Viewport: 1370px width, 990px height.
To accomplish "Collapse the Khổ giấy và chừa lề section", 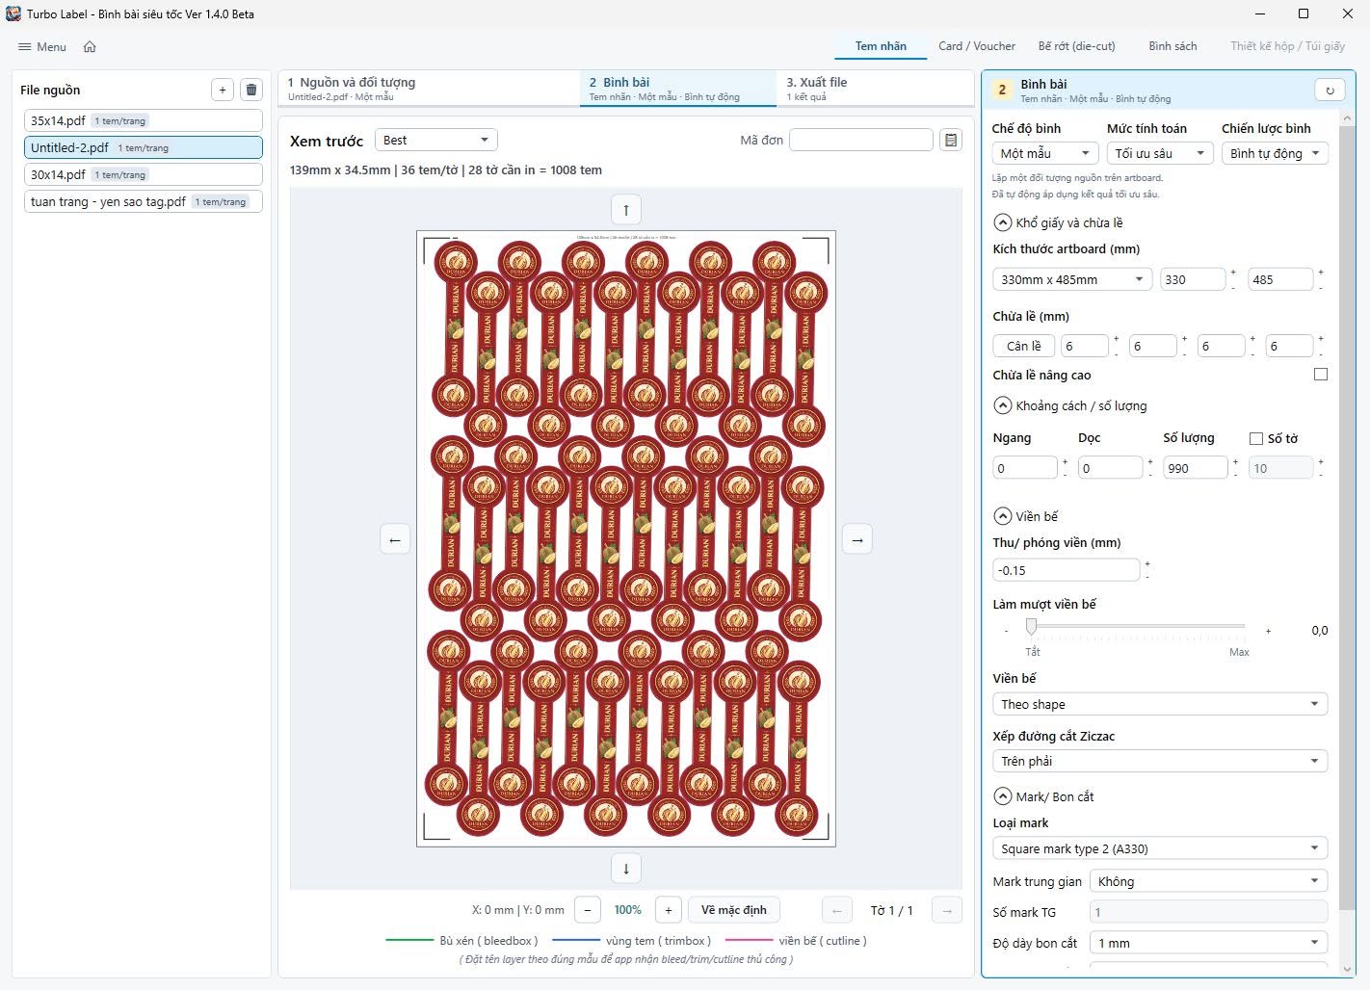I will point(1003,222).
